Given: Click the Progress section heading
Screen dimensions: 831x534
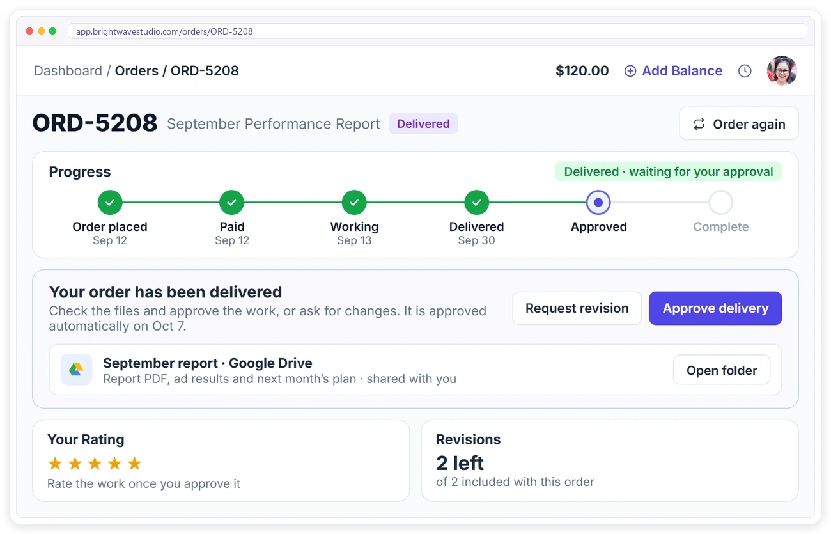Looking at the screenshot, I should [80, 171].
